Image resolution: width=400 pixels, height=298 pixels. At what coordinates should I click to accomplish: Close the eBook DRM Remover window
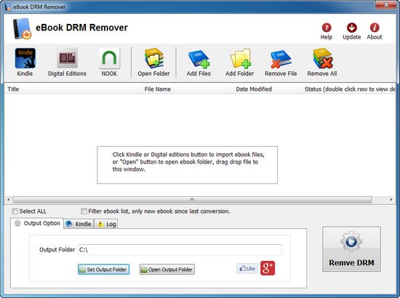coord(386,5)
